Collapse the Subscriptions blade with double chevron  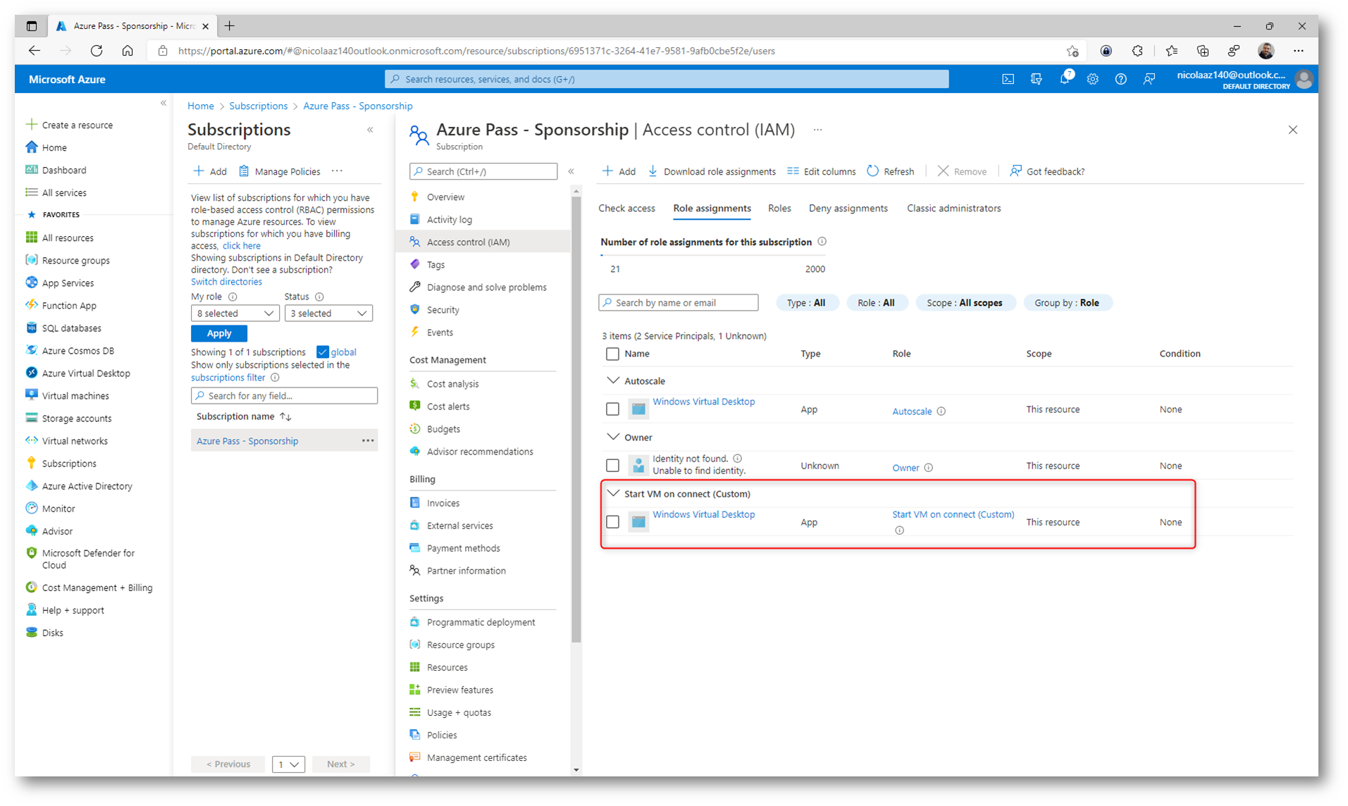tap(370, 130)
